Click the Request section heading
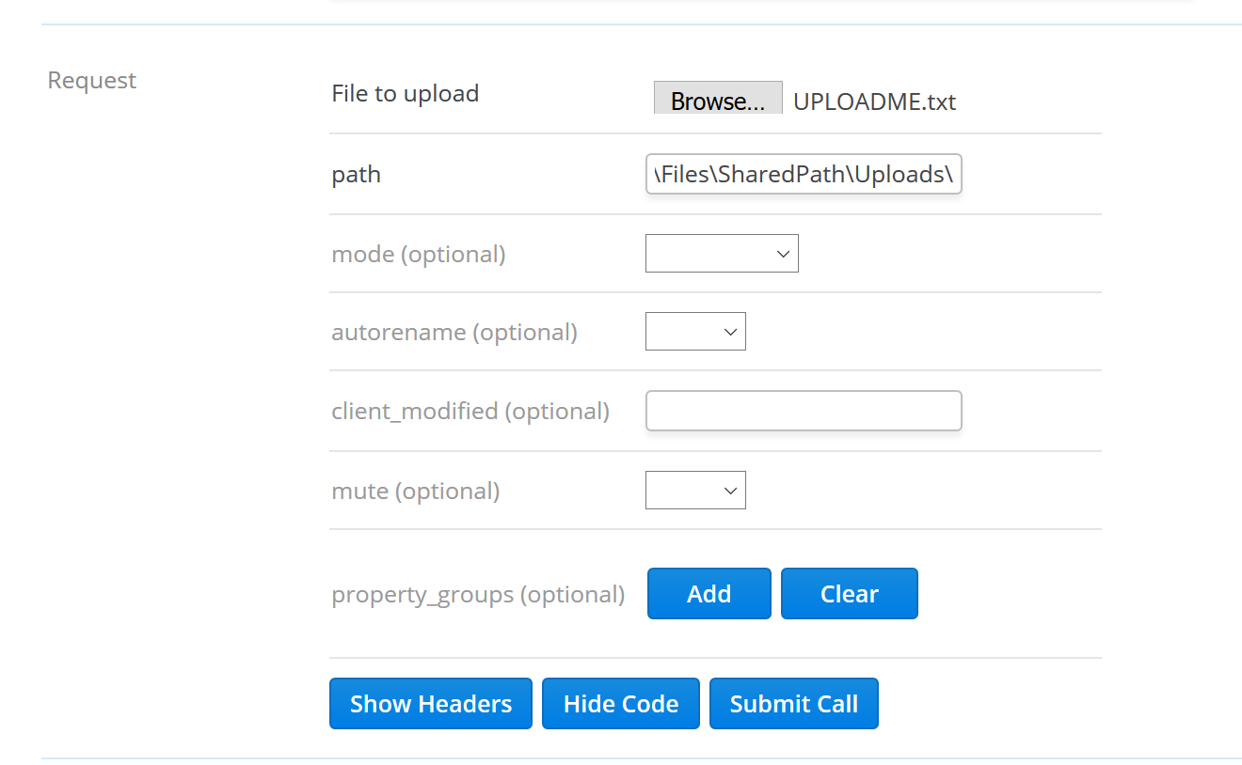1242x765 pixels. coord(92,81)
